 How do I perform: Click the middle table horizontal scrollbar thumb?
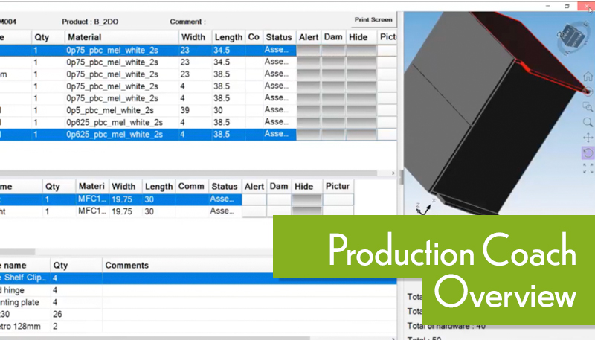point(17,252)
